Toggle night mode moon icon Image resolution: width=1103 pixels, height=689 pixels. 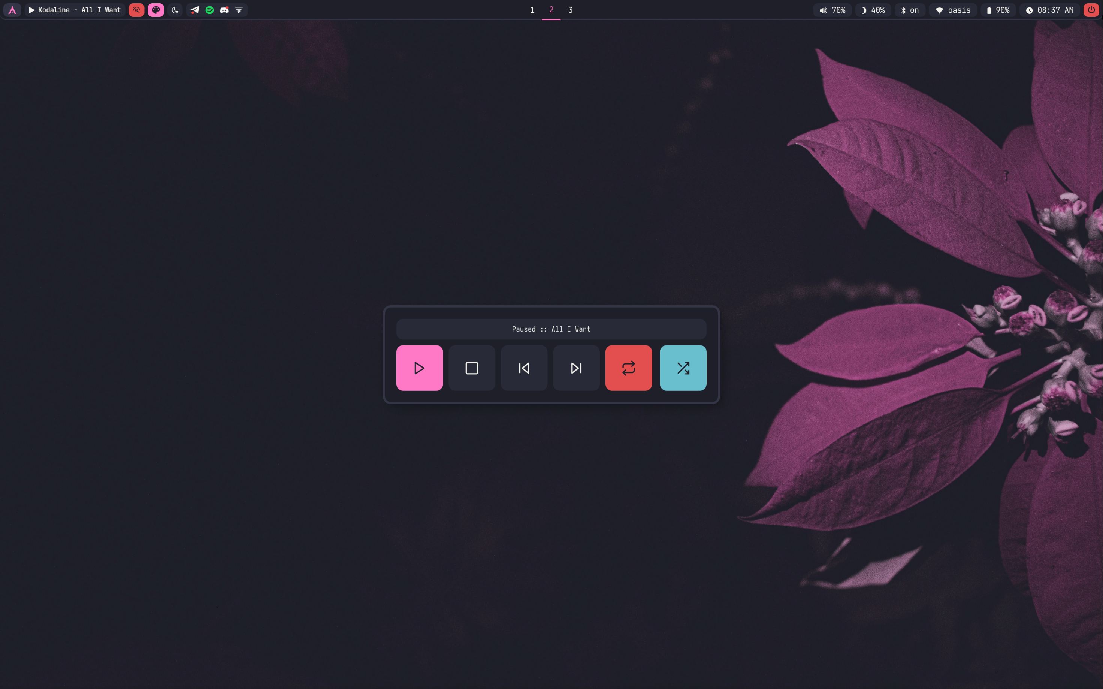tap(175, 10)
